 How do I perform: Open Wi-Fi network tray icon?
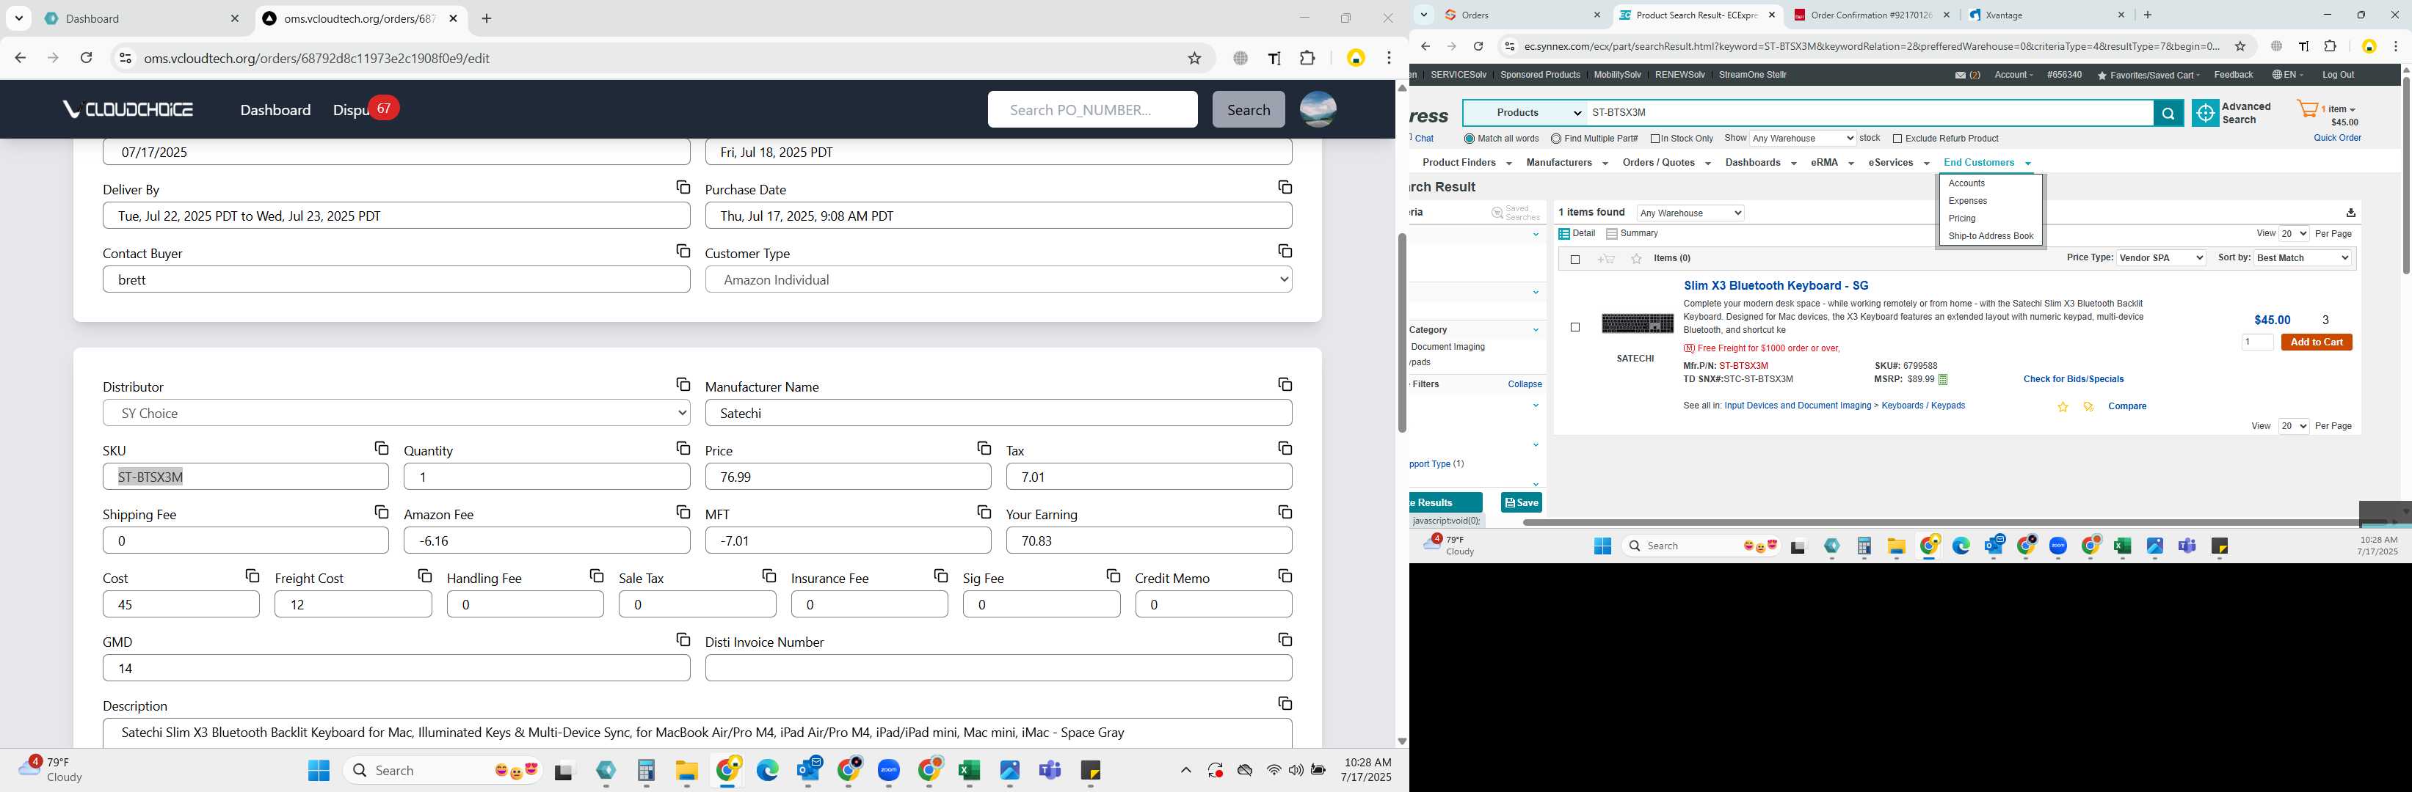(x=1274, y=771)
